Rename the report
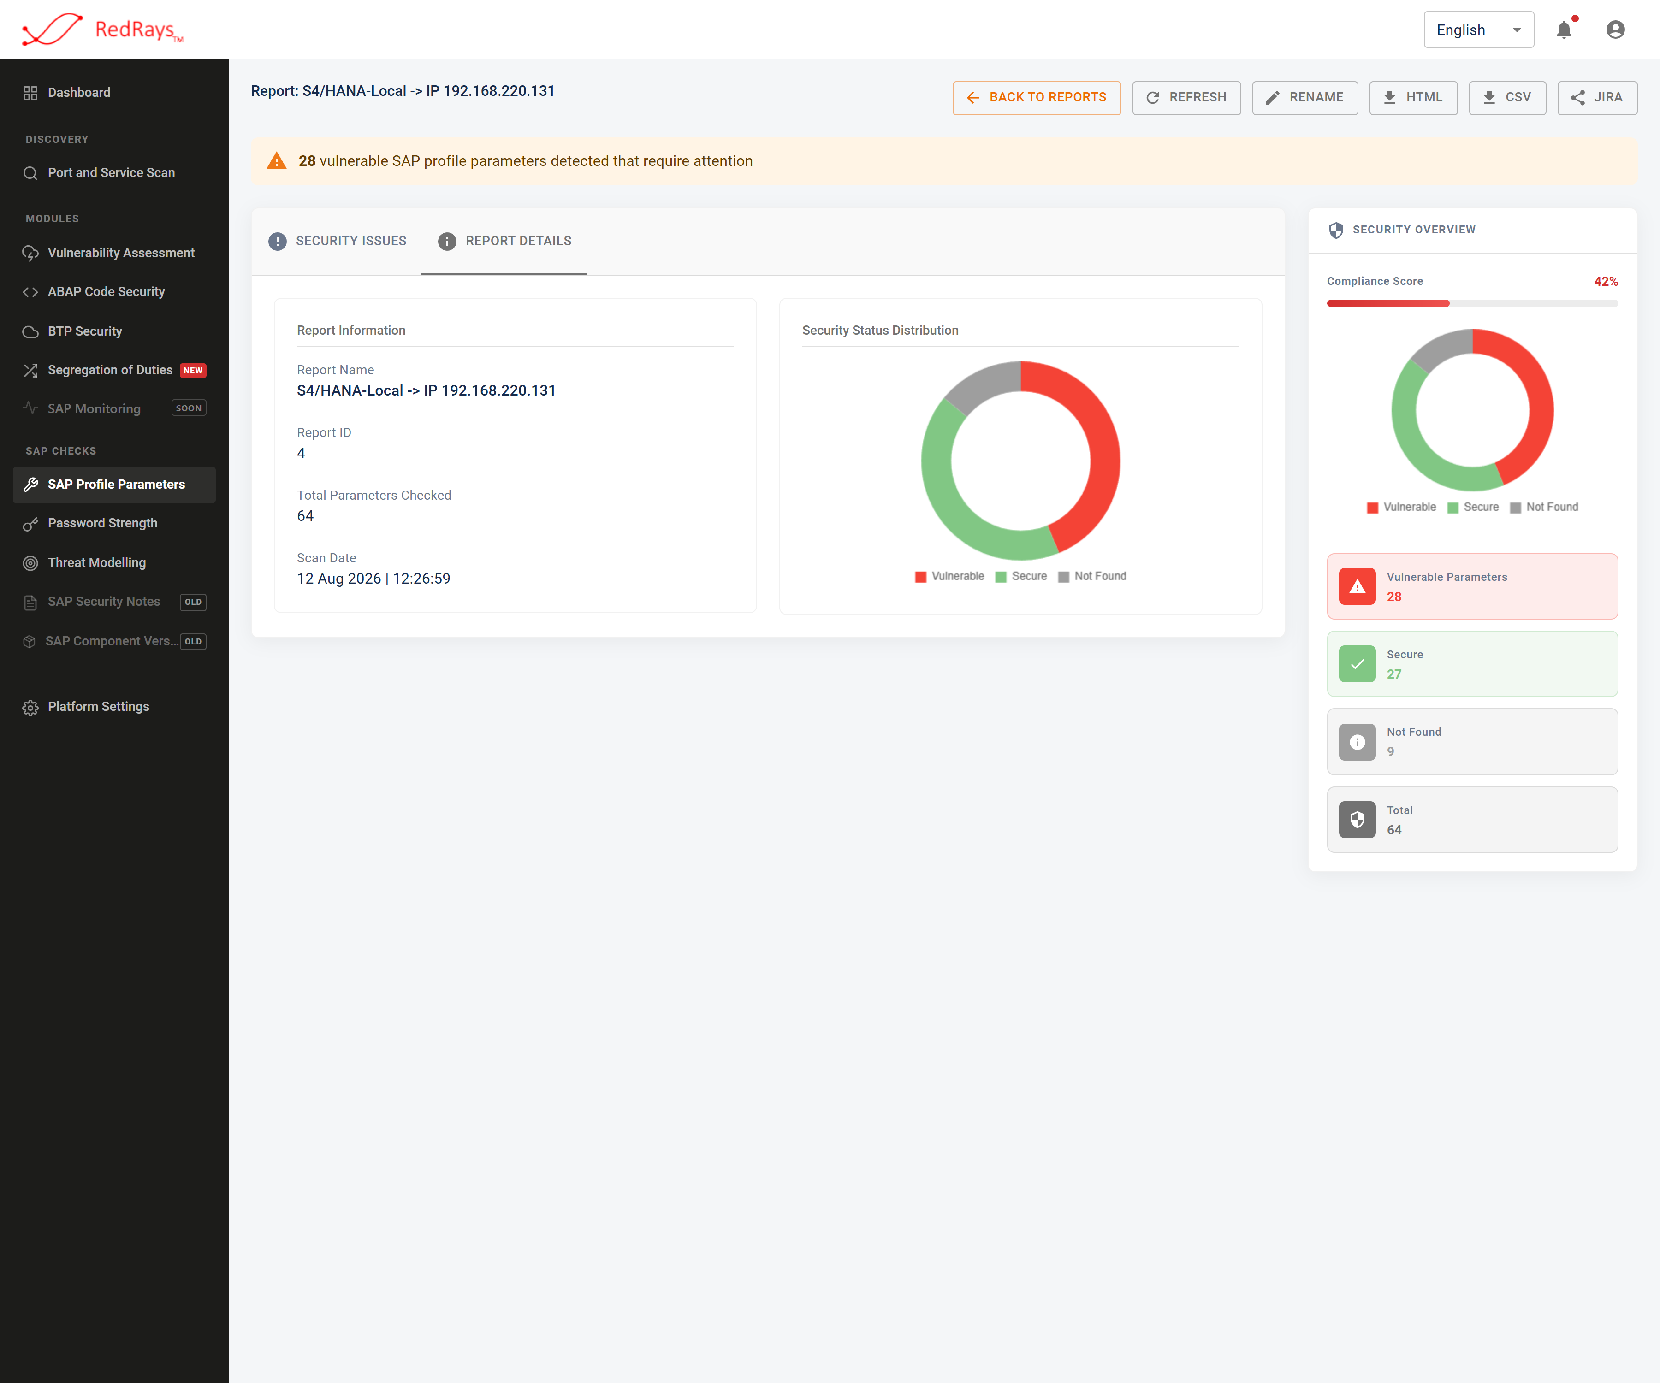This screenshot has width=1660, height=1383. point(1305,98)
